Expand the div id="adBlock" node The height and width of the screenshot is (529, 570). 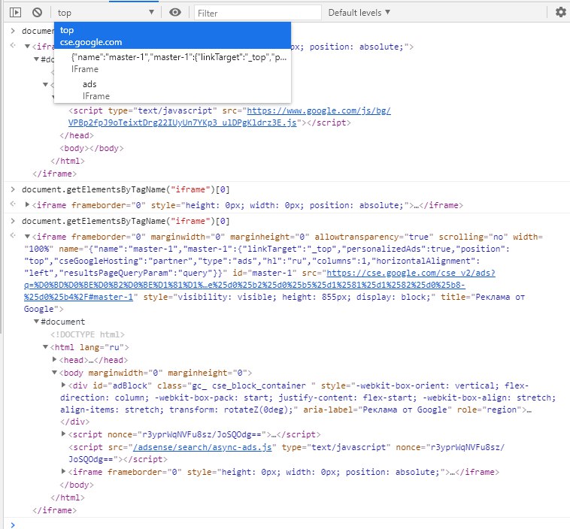(x=64, y=385)
